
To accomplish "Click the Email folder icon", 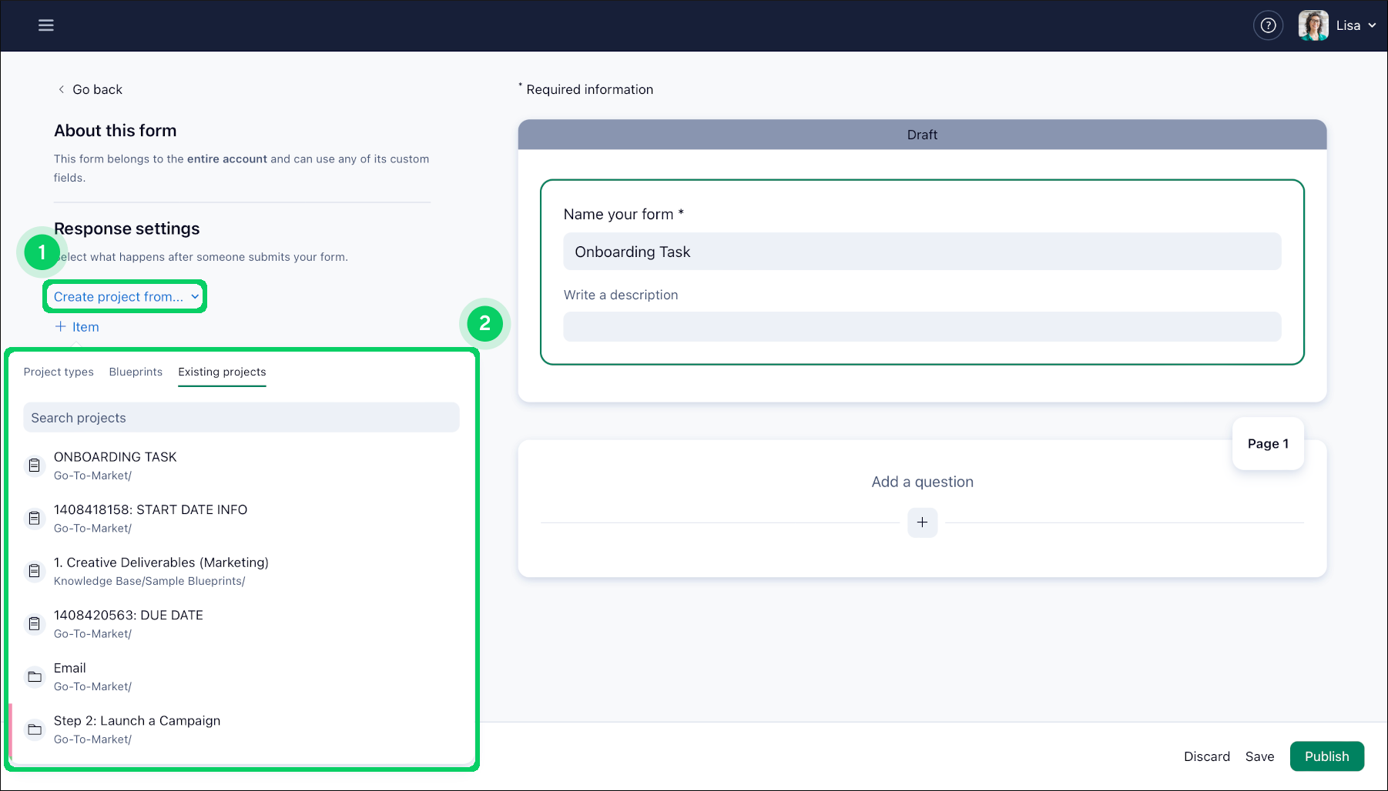I will [x=35, y=677].
